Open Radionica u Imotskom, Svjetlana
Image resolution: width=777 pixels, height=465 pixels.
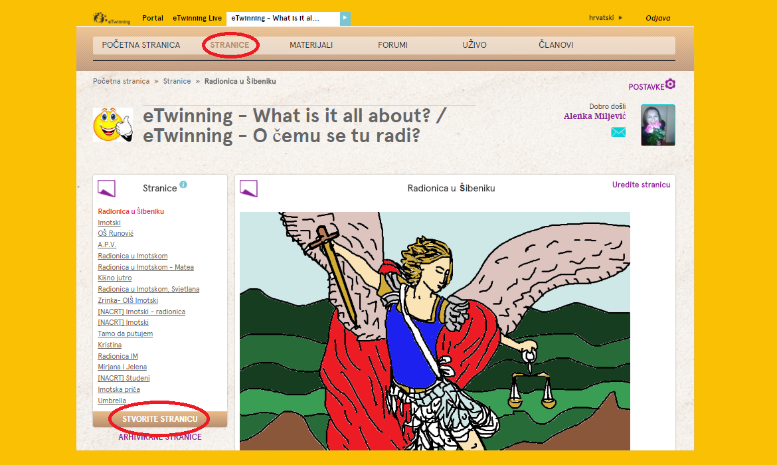coord(149,289)
